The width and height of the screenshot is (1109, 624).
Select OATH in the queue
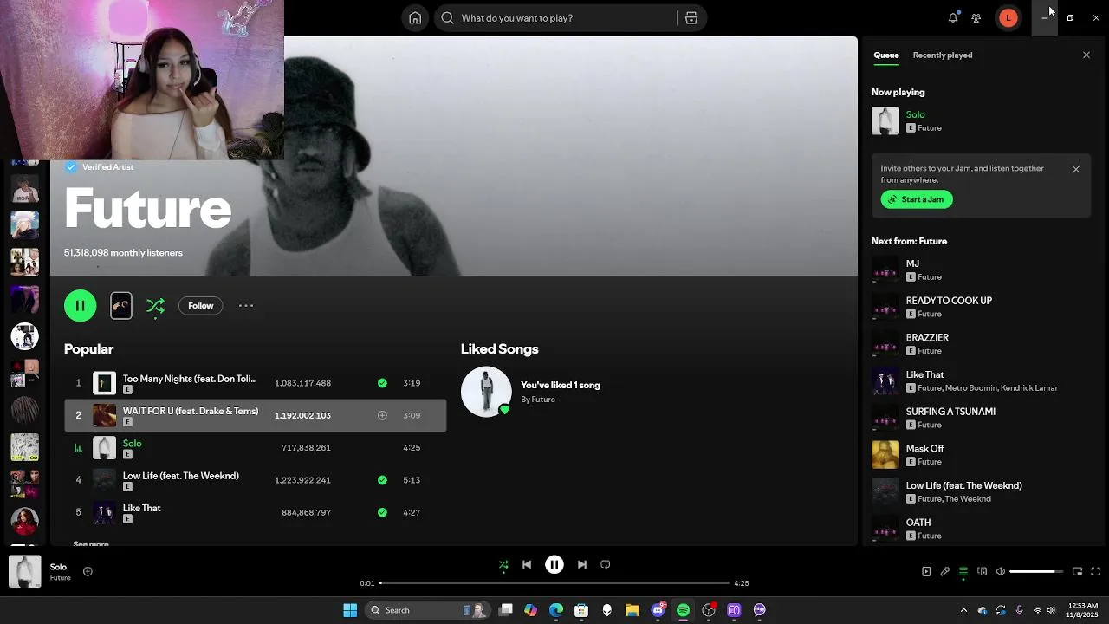[981, 529]
